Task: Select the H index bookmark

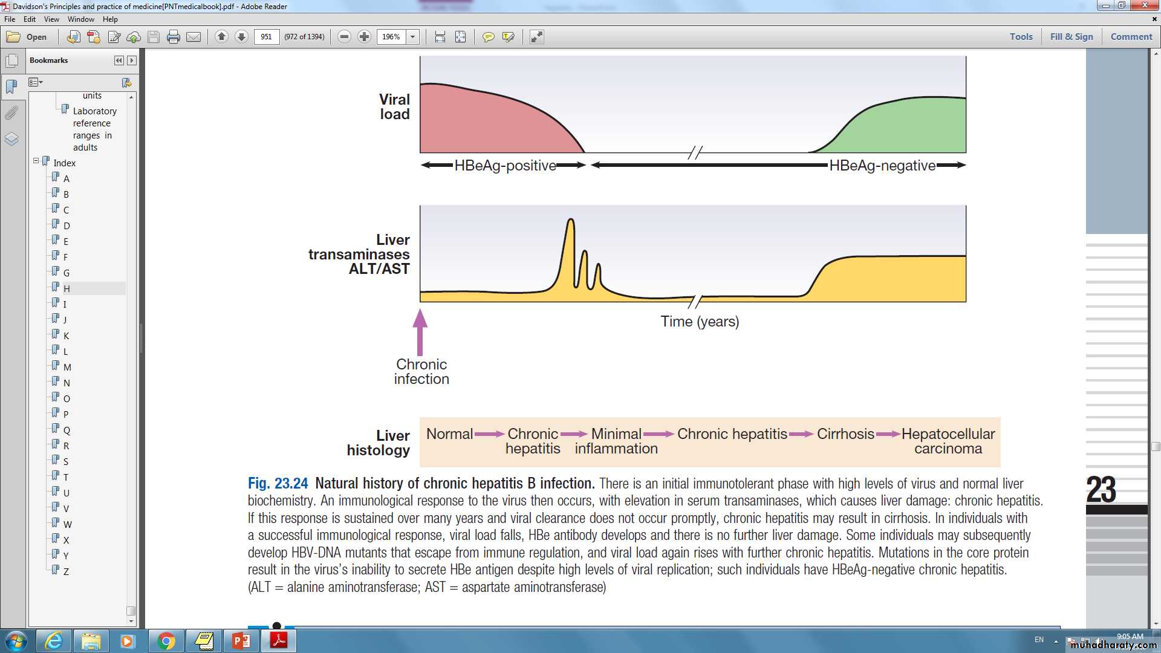Action: coord(67,288)
